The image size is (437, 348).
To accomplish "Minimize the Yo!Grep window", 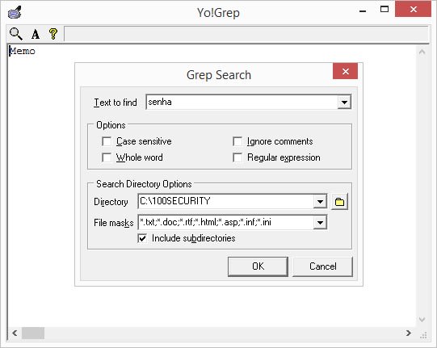I will (363, 10).
